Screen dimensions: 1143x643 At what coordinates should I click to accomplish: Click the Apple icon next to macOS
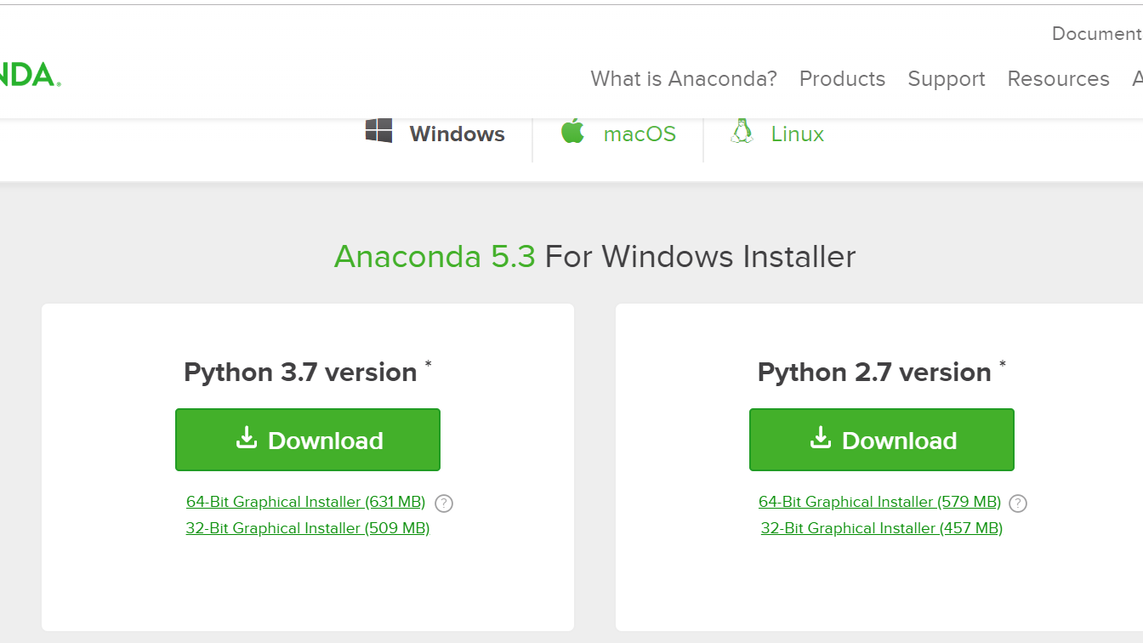(x=573, y=132)
